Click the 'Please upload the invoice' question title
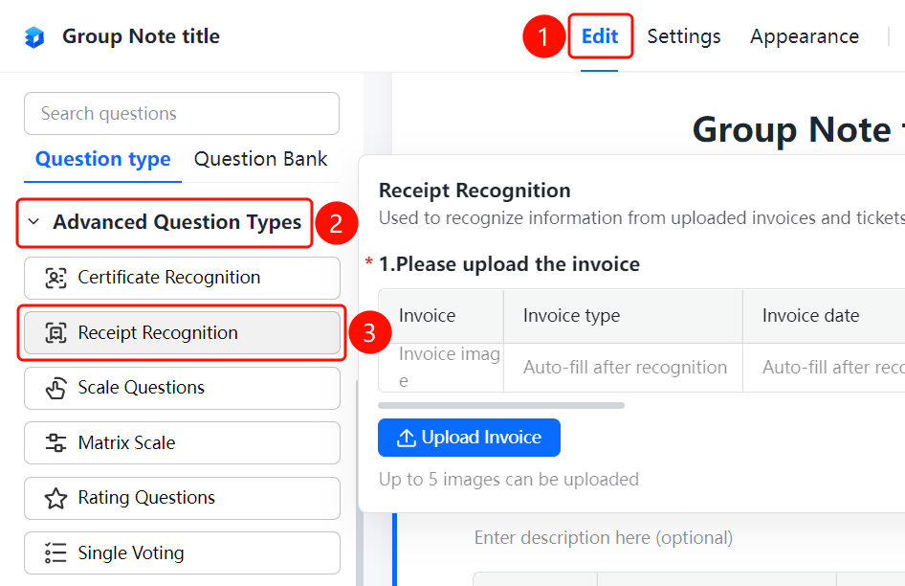Viewport: 905px width, 586px height. tap(509, 264)
